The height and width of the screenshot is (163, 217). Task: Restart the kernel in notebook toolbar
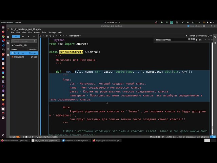[x=63, y=36]
